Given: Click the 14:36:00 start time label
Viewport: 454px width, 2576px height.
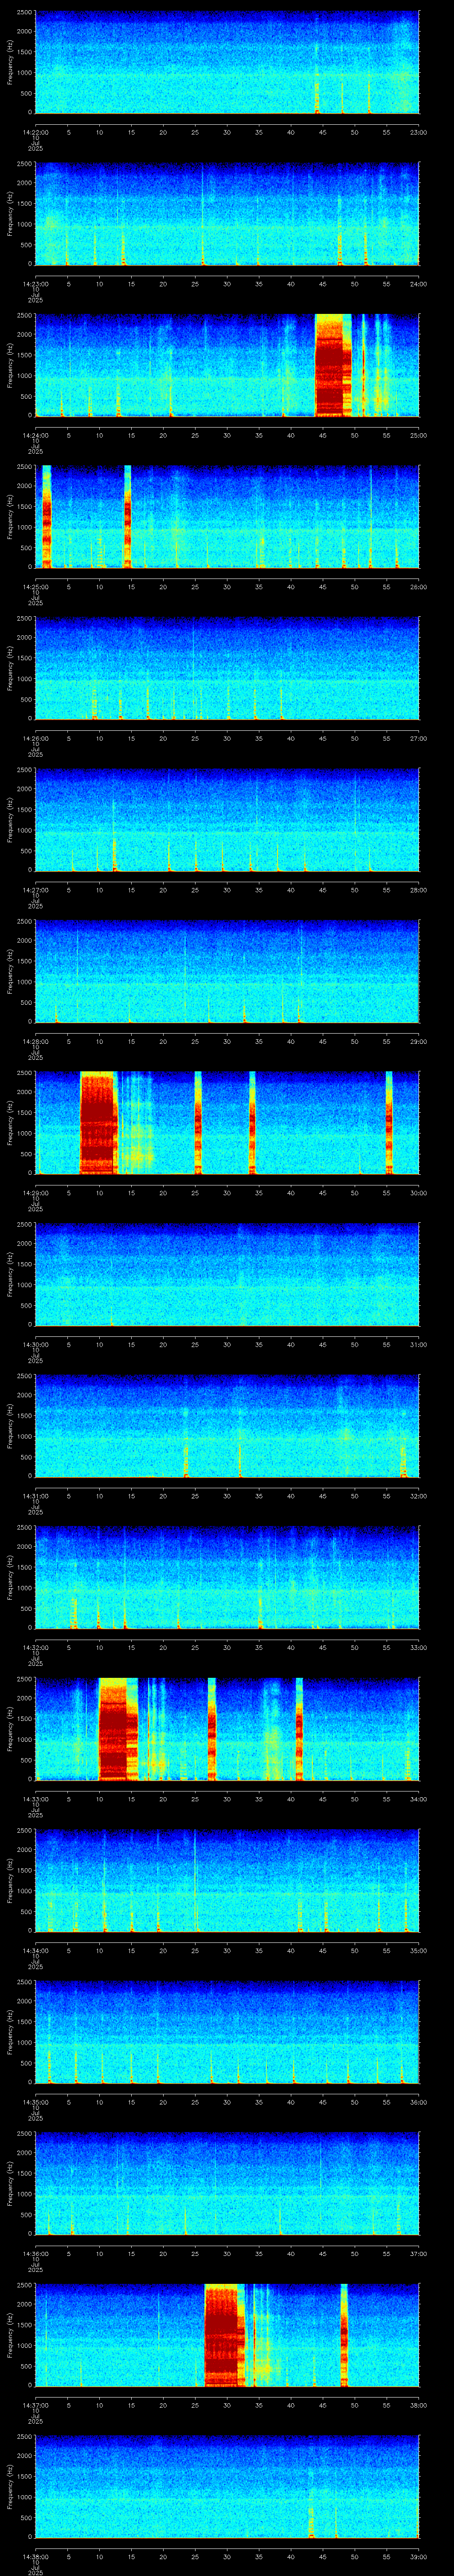Looking at the screenshot, I should click(x=35, y=2254).
